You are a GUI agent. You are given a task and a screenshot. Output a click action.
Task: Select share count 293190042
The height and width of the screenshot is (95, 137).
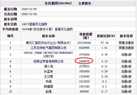(x=84, y=43)
